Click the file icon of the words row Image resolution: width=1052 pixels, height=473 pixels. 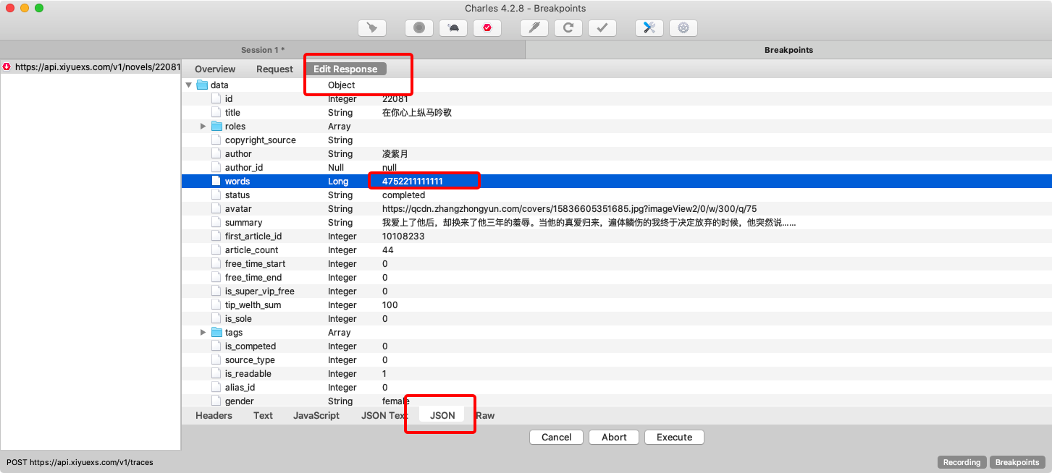(216, 182)
